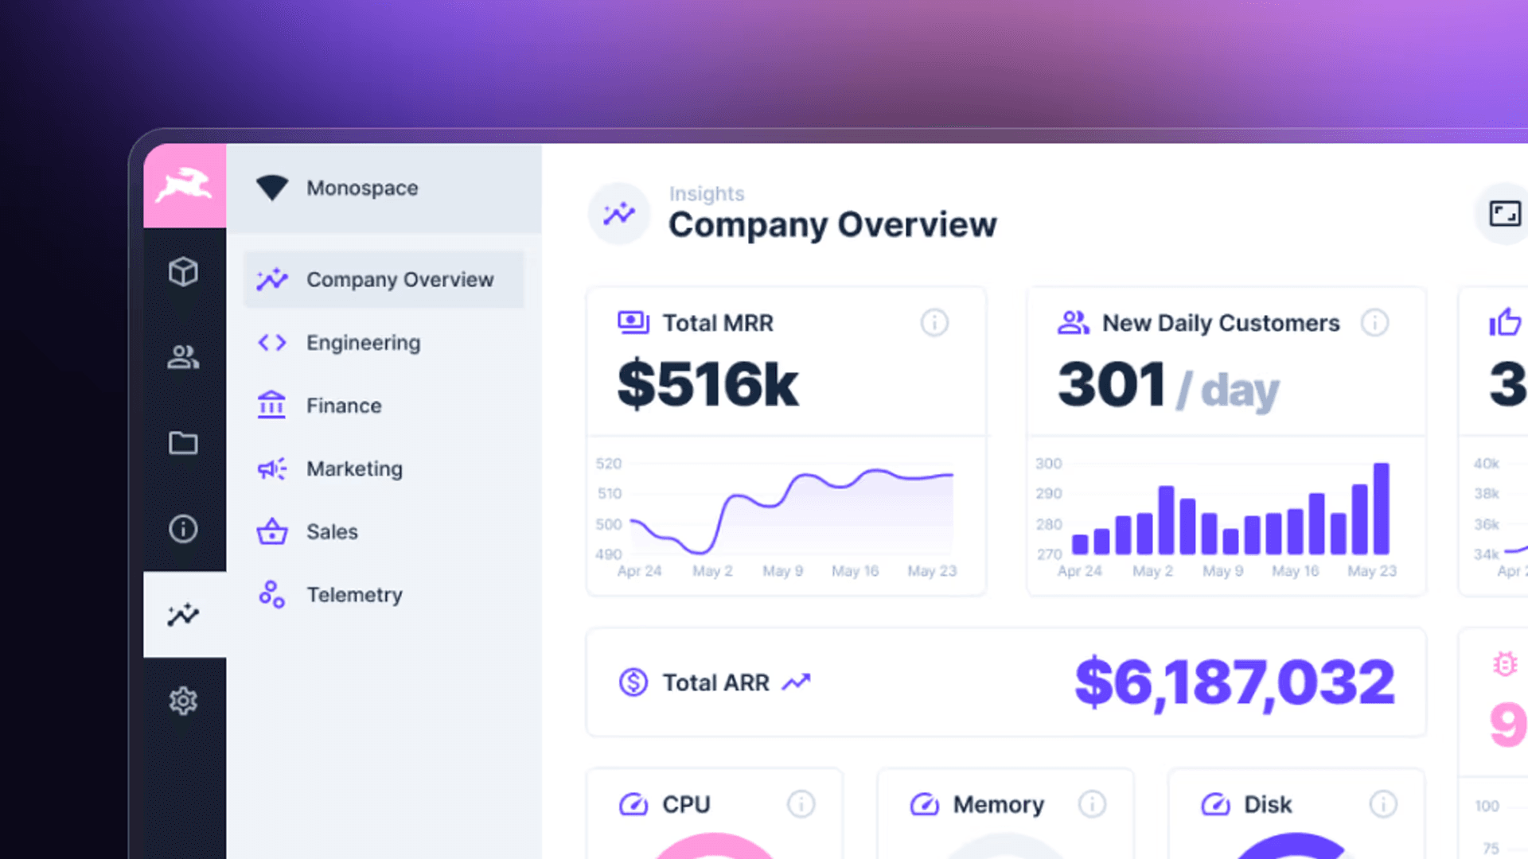The height and width of the screenshot is (859, 1528).
Task: Show info for Total MRR card
Action: coord(934,323)
